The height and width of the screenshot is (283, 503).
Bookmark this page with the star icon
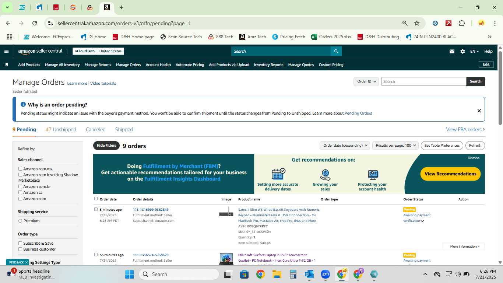tap(417, 23)
